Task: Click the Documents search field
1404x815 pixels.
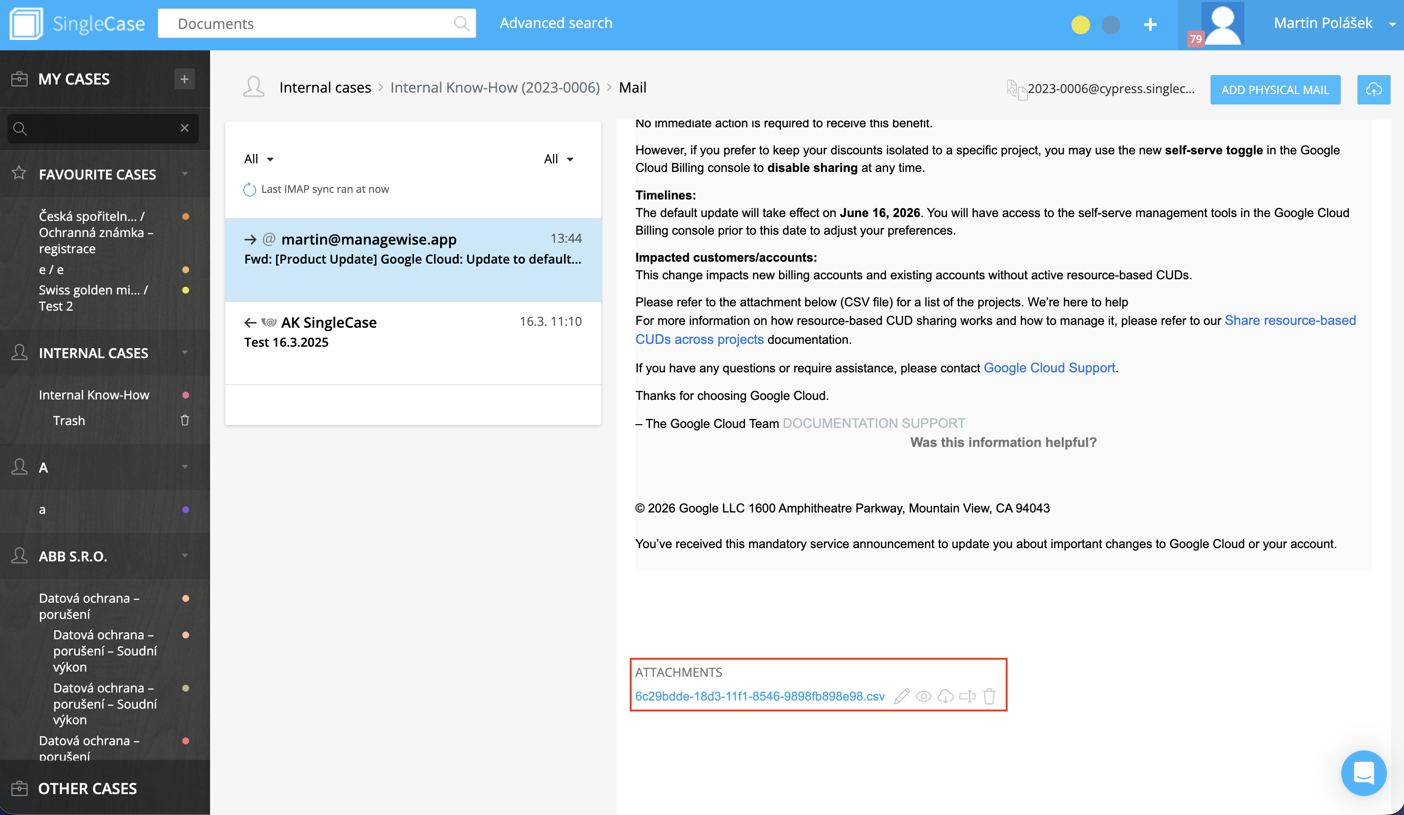Action: click(317, 23)
